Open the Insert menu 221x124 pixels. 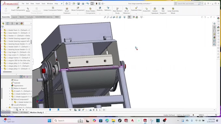tap(38, 4)
